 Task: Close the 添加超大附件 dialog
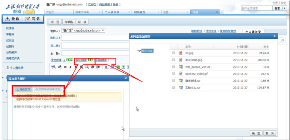coord(126,78)
